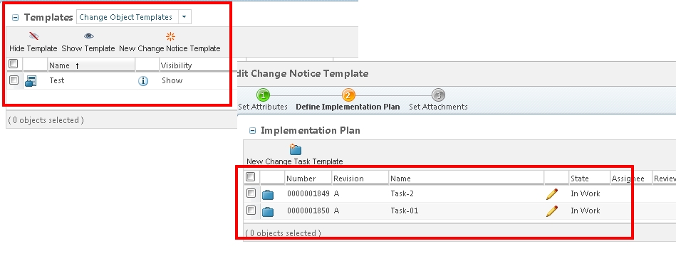
Task: Check the Task-2 row checkbox
Action: pos(251,193)
